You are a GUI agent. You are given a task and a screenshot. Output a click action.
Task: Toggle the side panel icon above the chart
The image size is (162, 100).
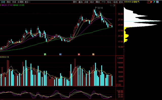(114, 5)
